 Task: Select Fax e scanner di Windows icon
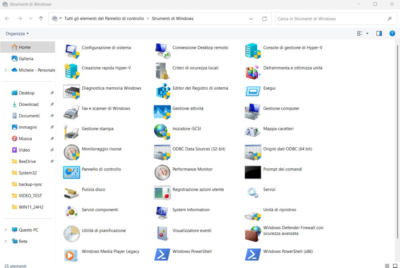(72, 112)
